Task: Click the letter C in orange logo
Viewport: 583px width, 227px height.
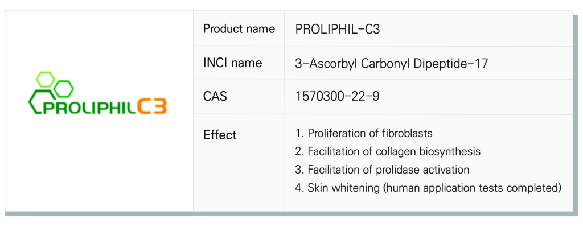Action: 143,106
